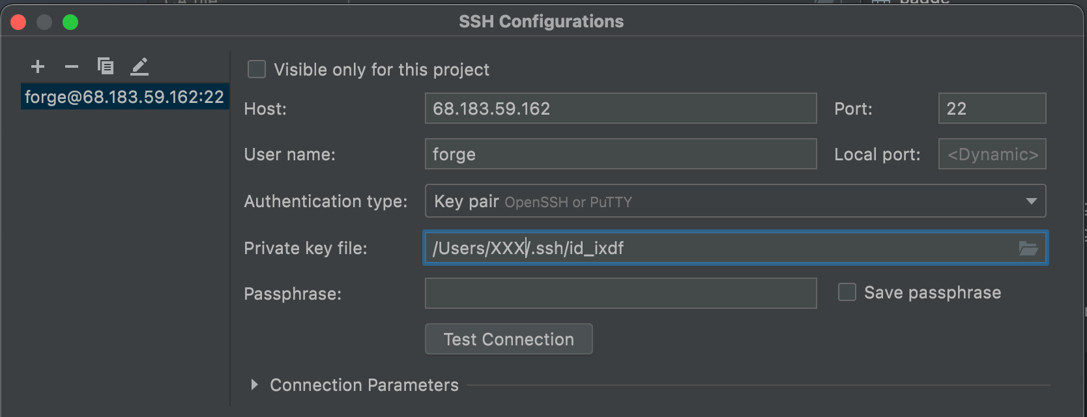Click the Local port field
The image size is (1087, 417).
[x=992, y=154]
